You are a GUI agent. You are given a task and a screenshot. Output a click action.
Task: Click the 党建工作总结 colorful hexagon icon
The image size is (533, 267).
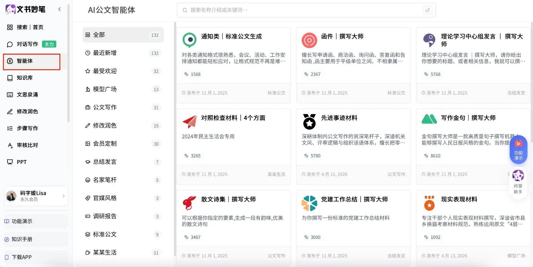coord(309,203)
